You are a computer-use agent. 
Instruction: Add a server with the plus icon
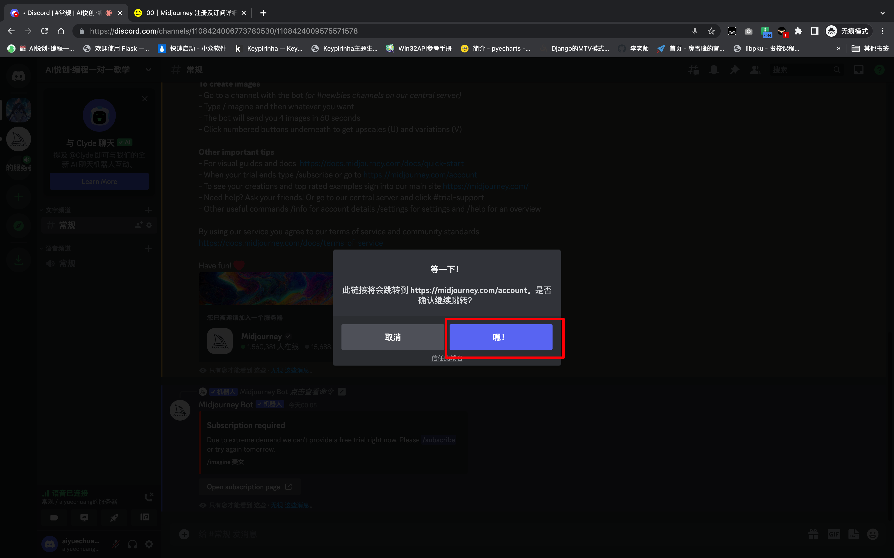(18, 197)
